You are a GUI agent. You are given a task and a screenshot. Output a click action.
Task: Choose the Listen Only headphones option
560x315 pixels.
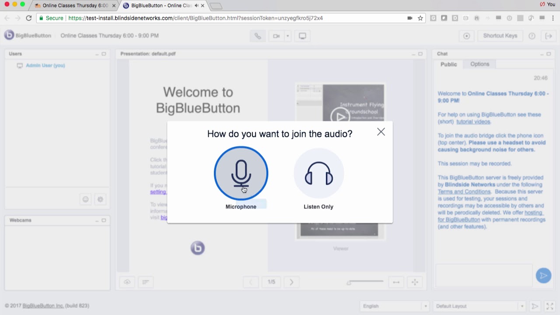[x=318, y=173]
